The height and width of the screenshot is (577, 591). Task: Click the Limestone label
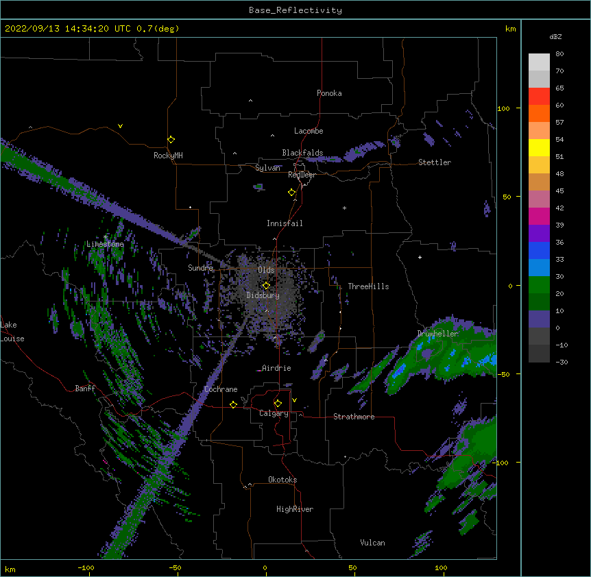(x=105, y=244)
